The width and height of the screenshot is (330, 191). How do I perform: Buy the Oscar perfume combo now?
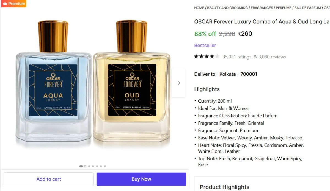141,179
